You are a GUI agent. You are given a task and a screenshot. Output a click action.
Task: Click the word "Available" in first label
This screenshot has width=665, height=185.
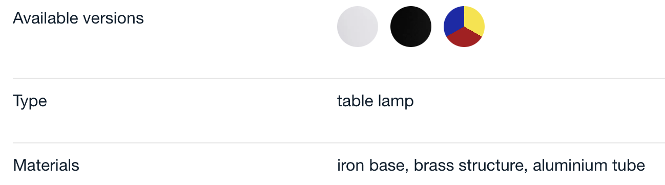click(45, 19)
